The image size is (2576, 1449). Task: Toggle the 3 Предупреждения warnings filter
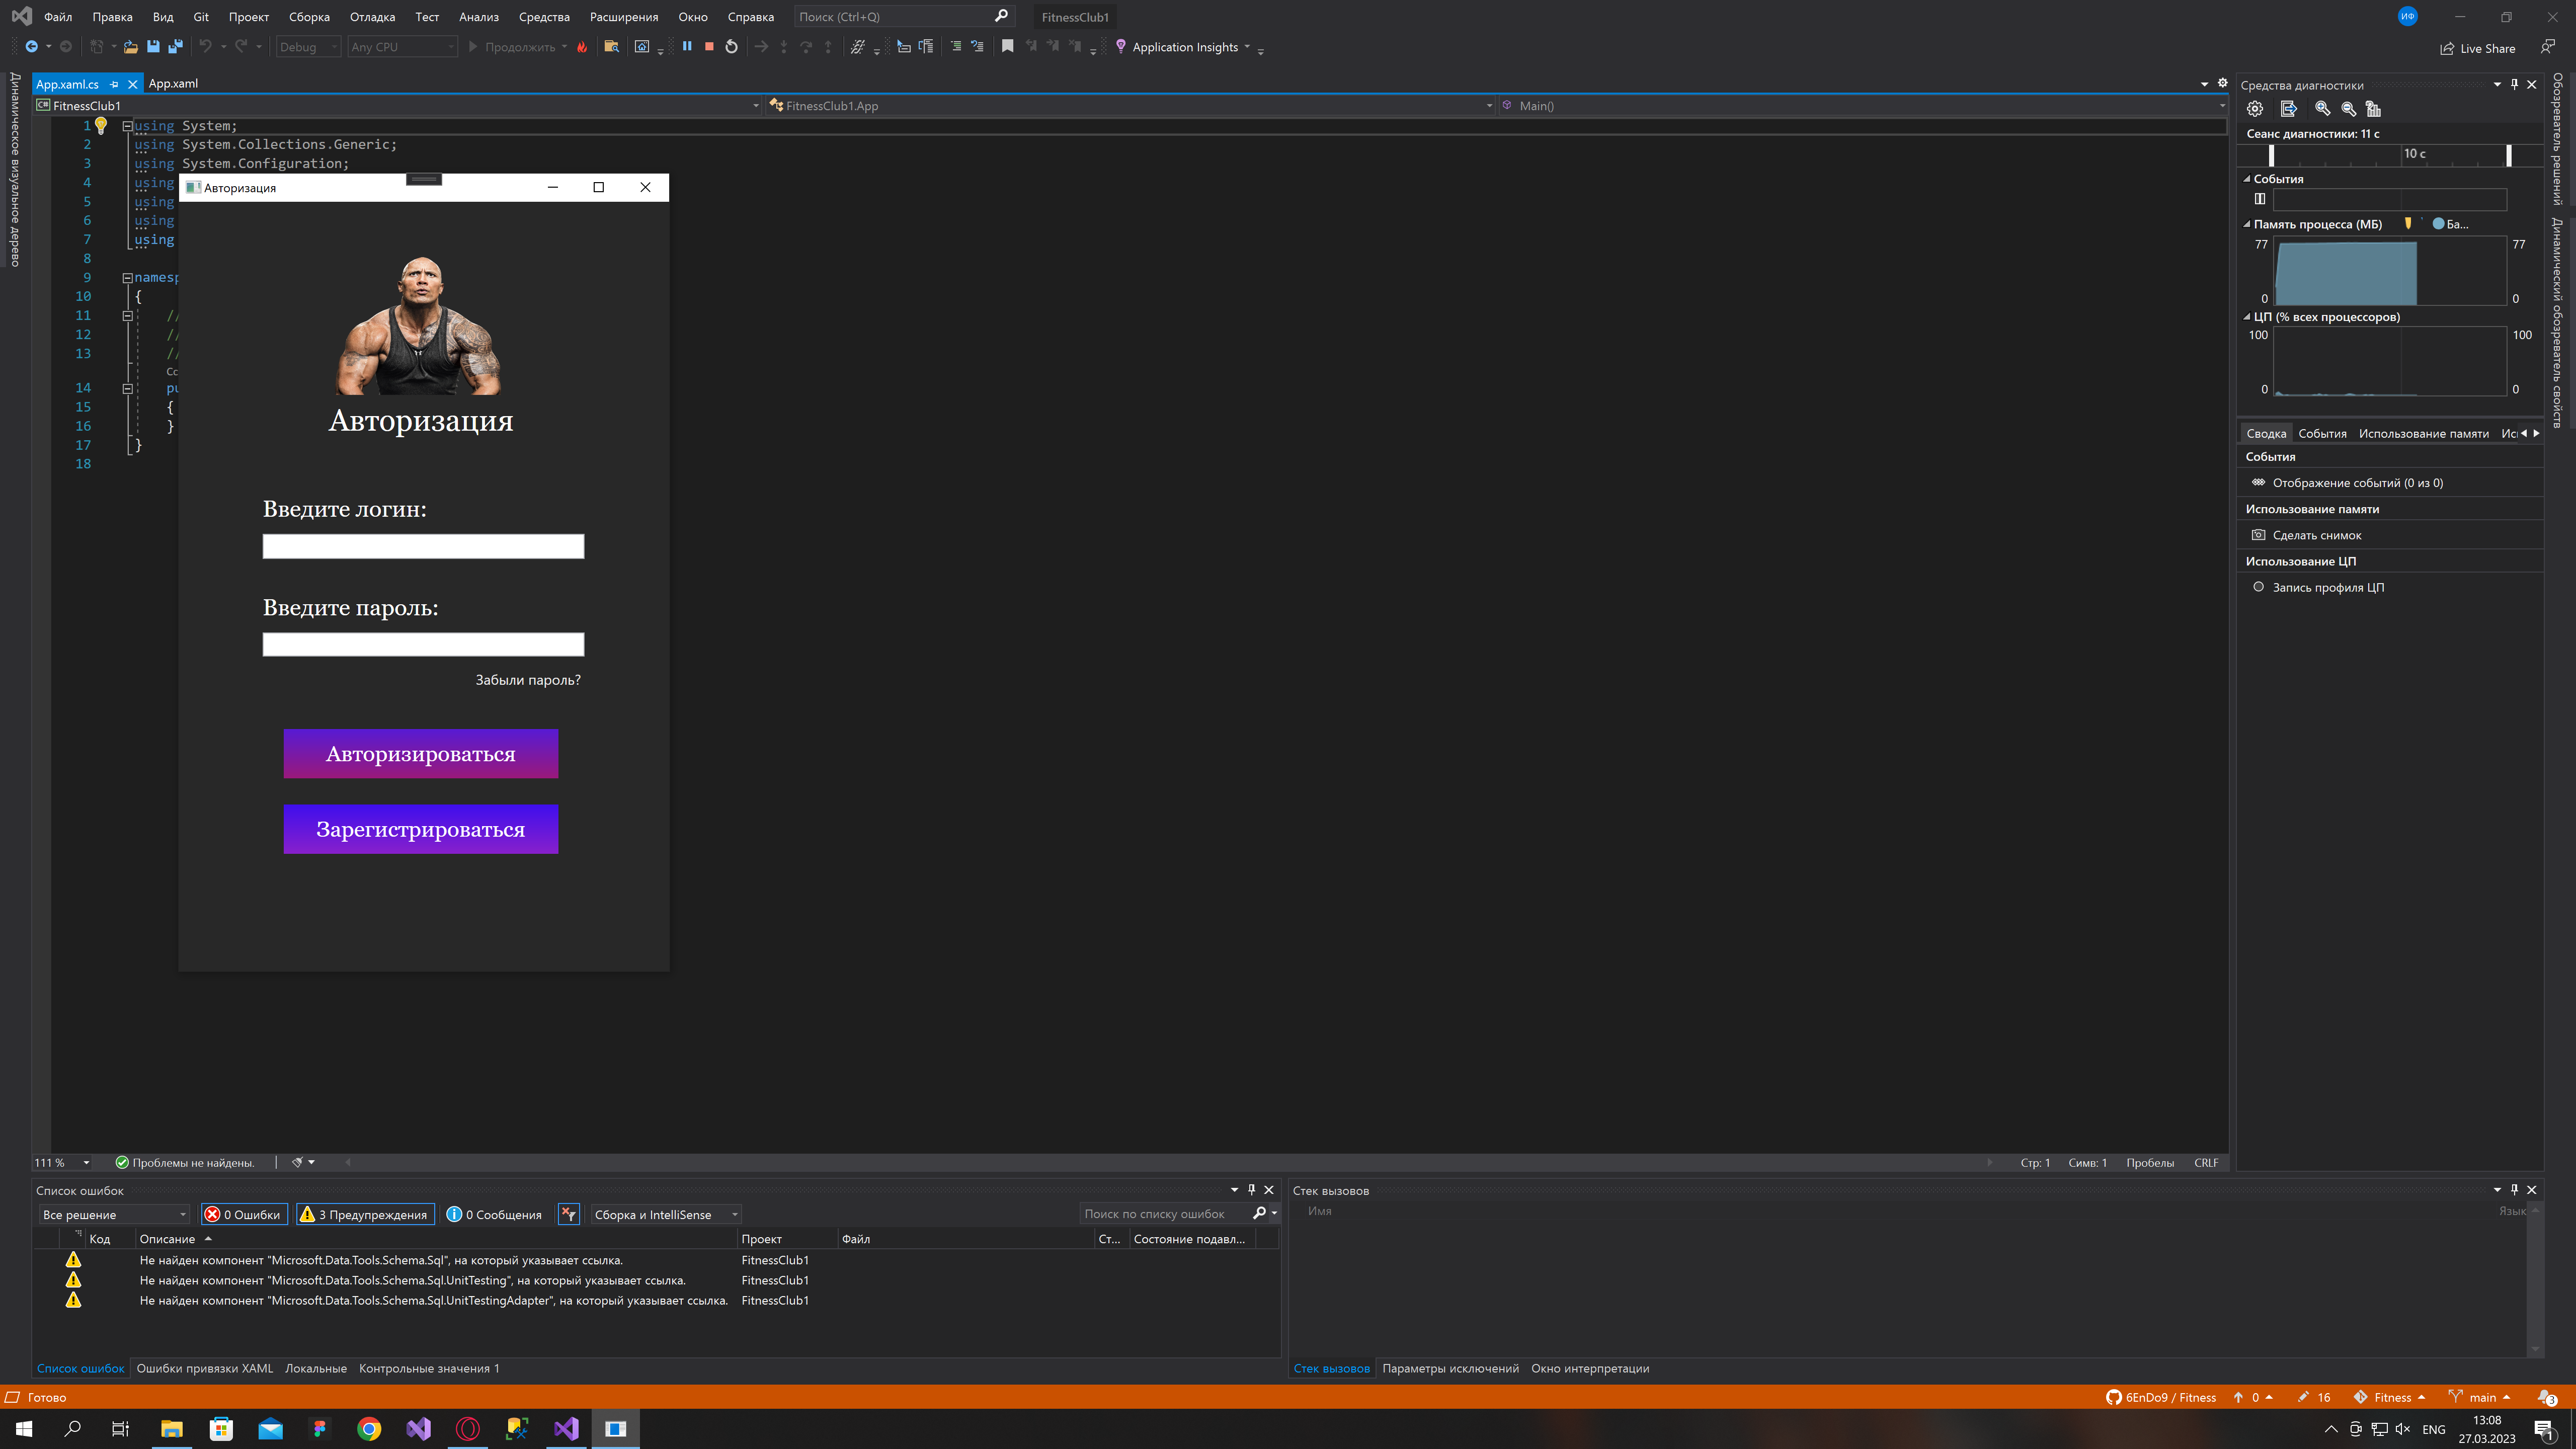365,1214
